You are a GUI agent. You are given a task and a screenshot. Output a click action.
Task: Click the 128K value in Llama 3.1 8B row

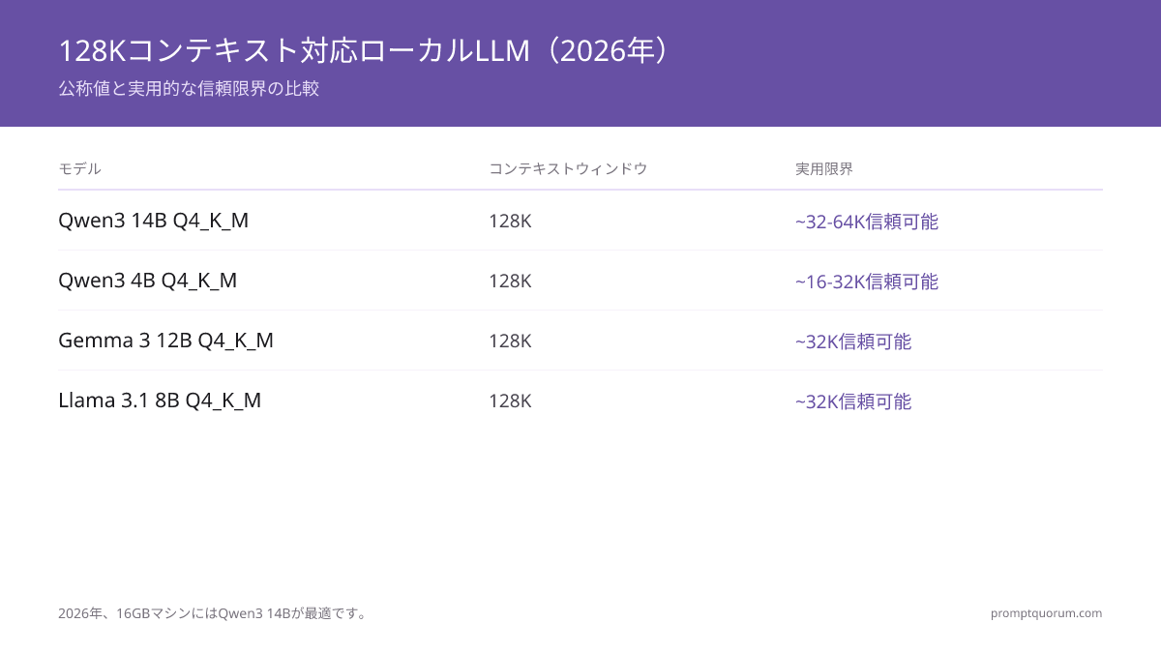(510, 401)
